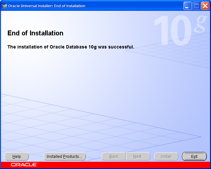Minimize the installer window
The image size is (211, 169).
[x=187, y=6]
